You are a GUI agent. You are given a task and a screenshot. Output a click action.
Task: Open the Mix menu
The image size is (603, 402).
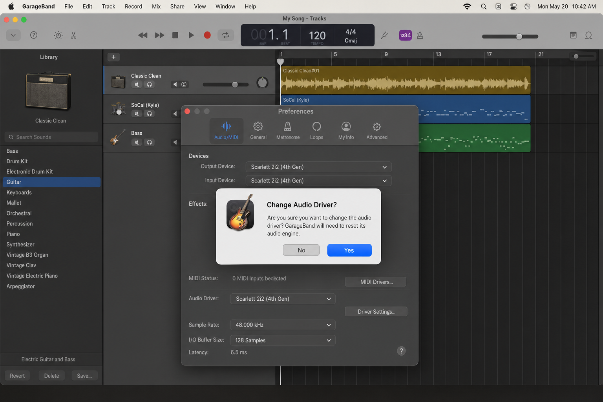point(156,6)
